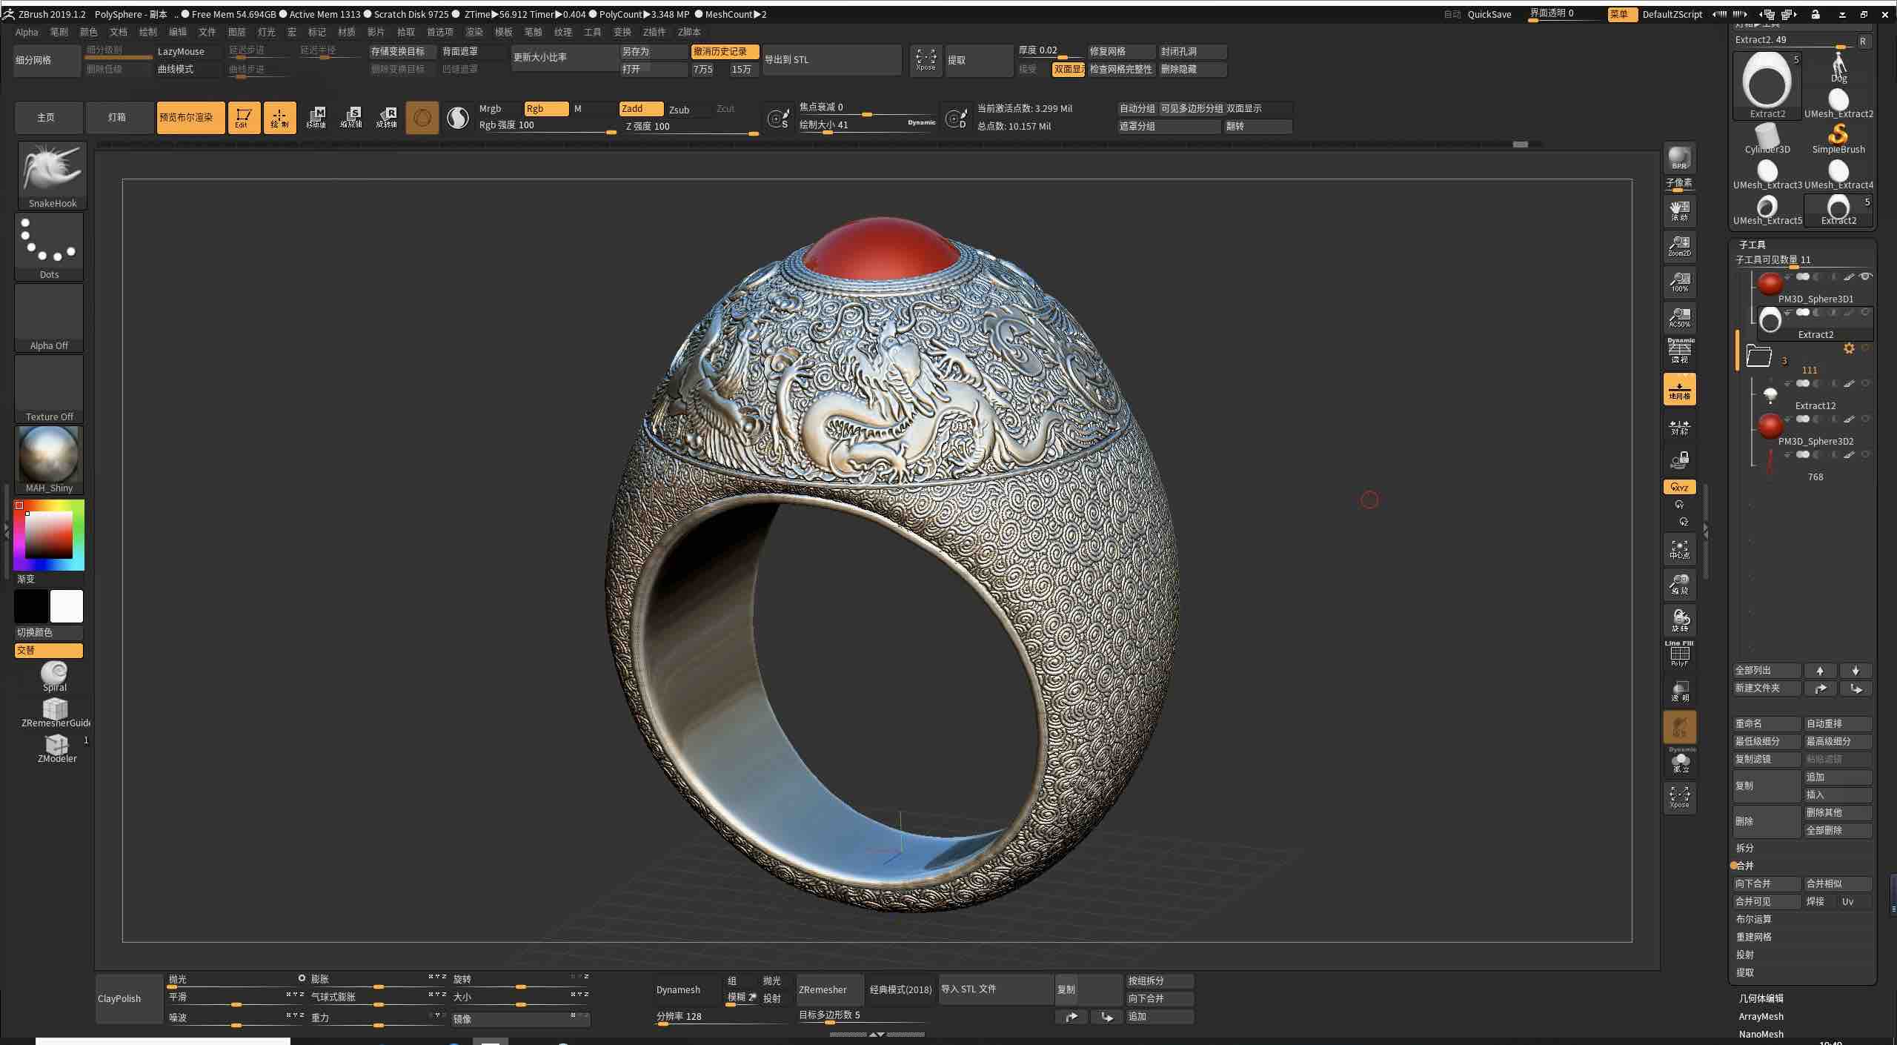Enable GXYZ symmetry icon
The width and height of the screenshot is (1897, 1045).
click(1678, 486)
